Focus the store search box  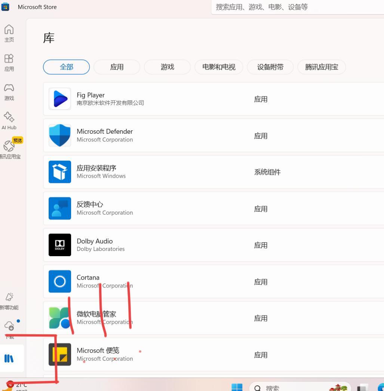[x=297, y=7]
